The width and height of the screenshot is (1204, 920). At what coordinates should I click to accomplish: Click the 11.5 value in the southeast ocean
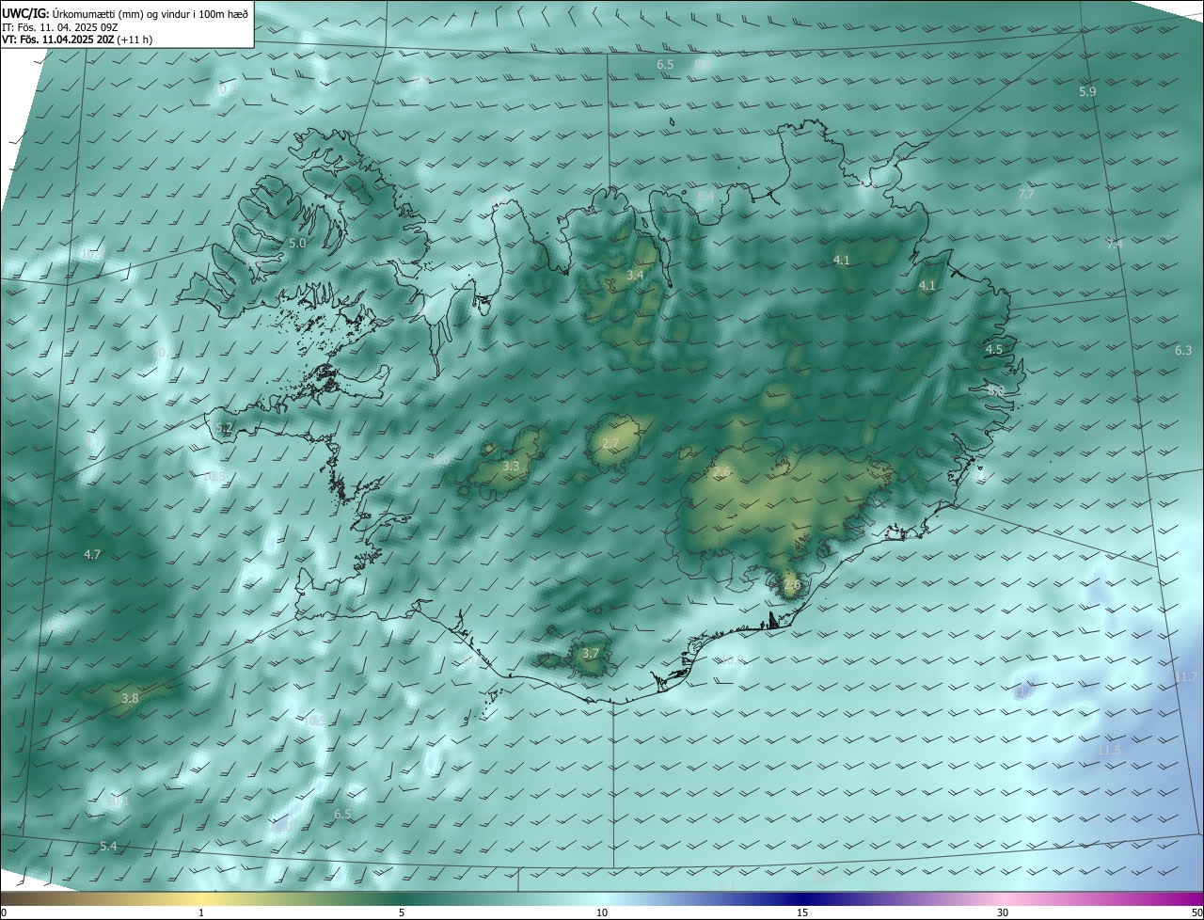click(1109, 751)
